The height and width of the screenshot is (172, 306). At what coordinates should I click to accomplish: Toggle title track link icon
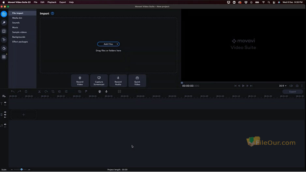pyautogui.click(x=5, y=105)
